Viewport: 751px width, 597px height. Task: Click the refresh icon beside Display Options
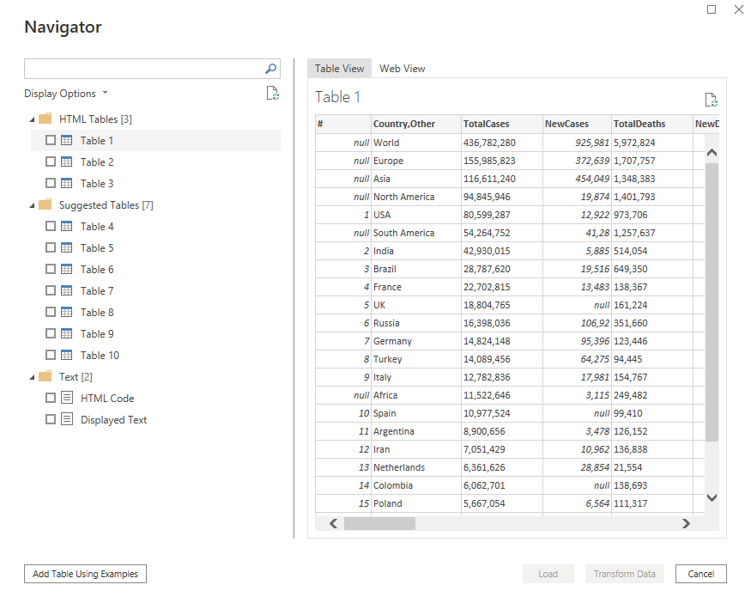tap(272, 94)
